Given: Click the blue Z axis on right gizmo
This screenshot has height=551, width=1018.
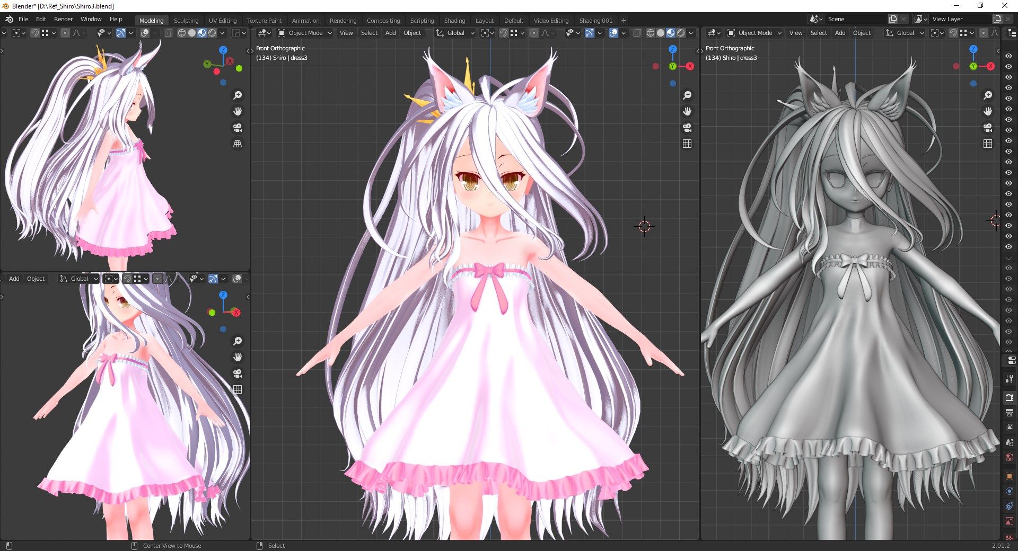Looking at the screenshot, I should [973, 49].
